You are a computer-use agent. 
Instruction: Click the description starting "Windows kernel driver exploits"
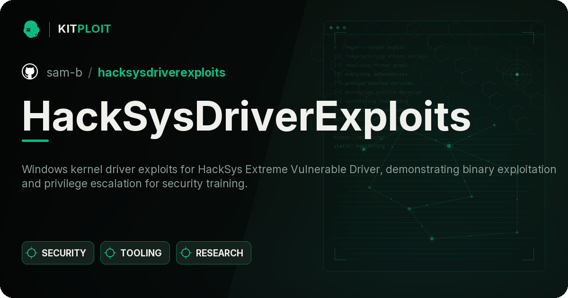pyautogui.click(x=289, y=176)
